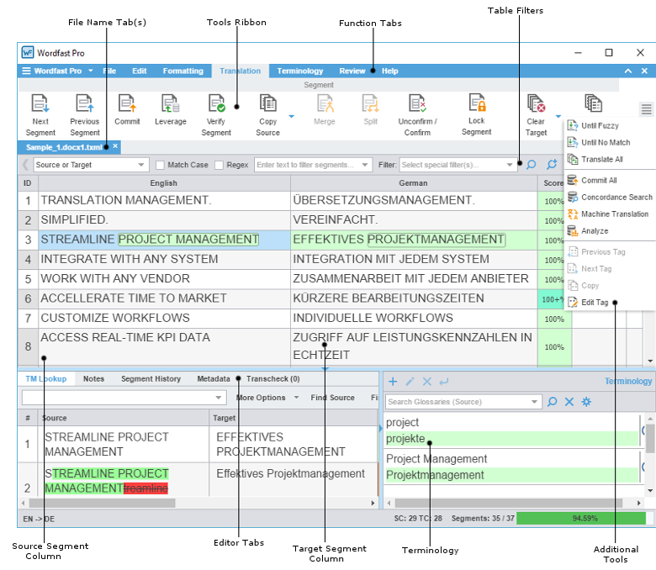Click the Previous Segment icon
This screenshot has width=656, height=570.
point(84,103)
